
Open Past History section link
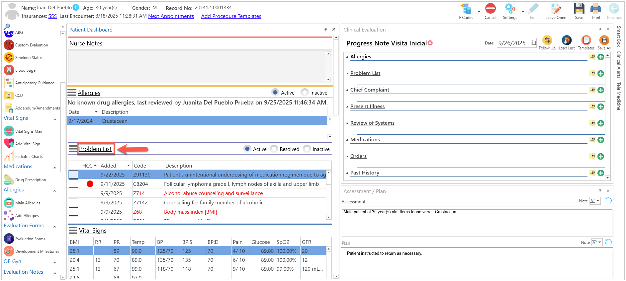point(365,173)
